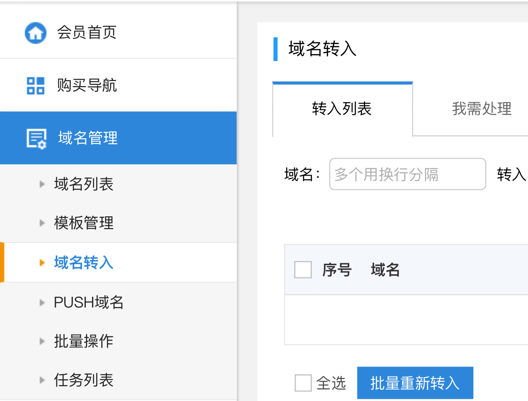Click the grid icon beside 购买导航
Screen dimensions: 528x401
(36, 85)
